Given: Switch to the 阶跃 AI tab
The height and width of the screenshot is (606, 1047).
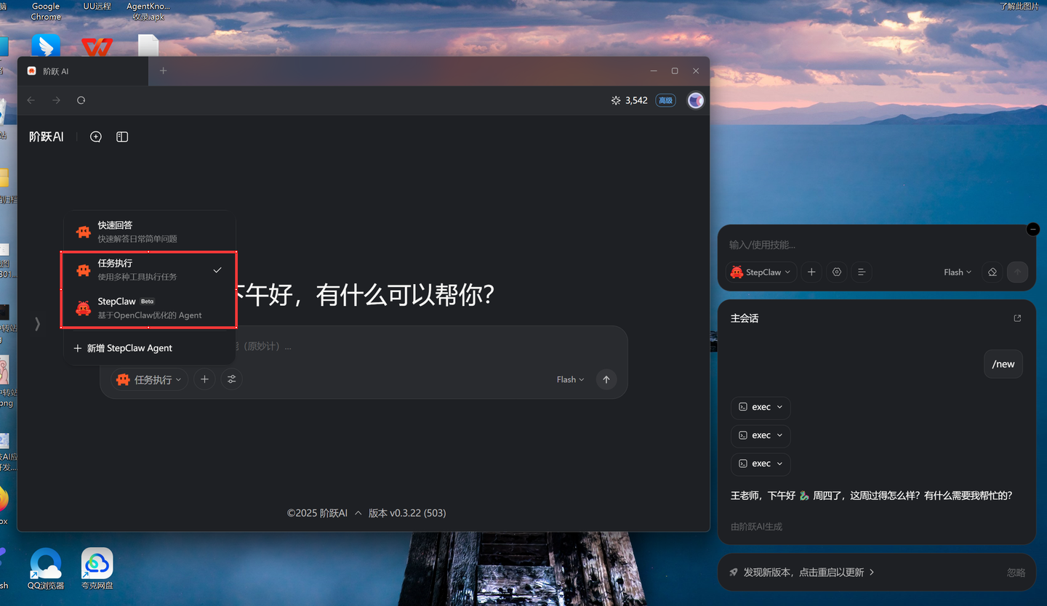Looking at the screenshot, I should pyautogui.click(x=83, y=70).
